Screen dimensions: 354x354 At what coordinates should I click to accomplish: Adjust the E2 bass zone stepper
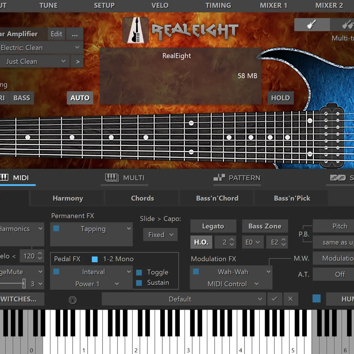click(x=284, y=242)
